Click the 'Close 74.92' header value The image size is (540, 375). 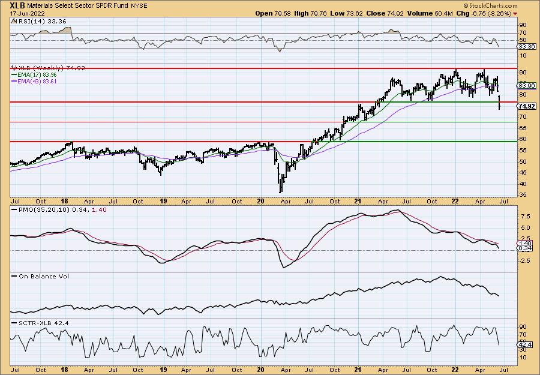click(385, 13)
